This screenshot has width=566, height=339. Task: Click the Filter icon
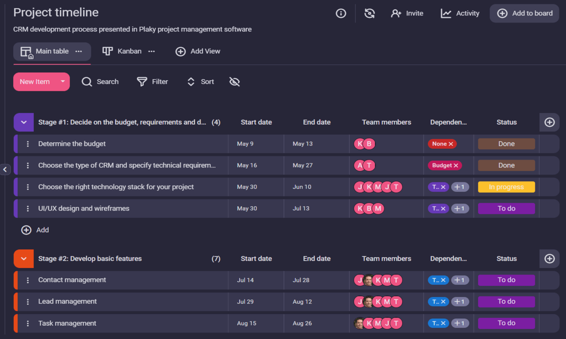[x=141, y=81]
